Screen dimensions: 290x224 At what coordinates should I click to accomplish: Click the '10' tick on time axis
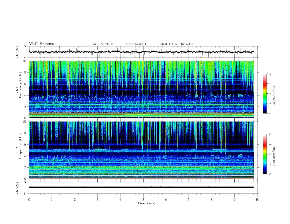(x=257, y=199)
